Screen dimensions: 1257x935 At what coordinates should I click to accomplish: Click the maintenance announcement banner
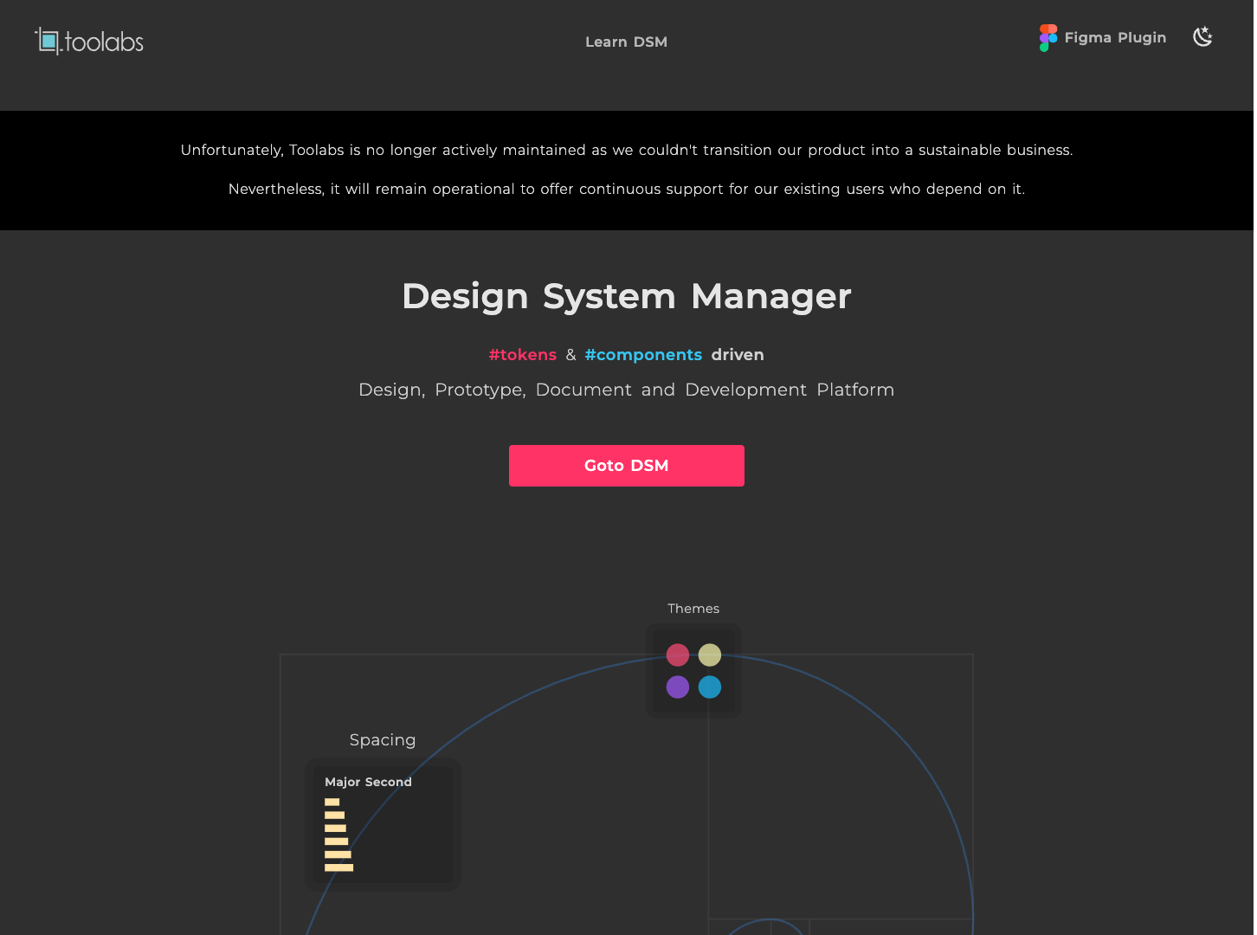(x=627, y=170)
